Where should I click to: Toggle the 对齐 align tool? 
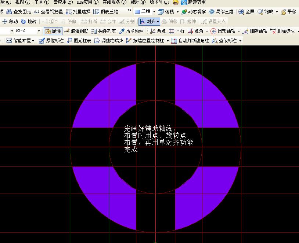[x=149, y=22]
